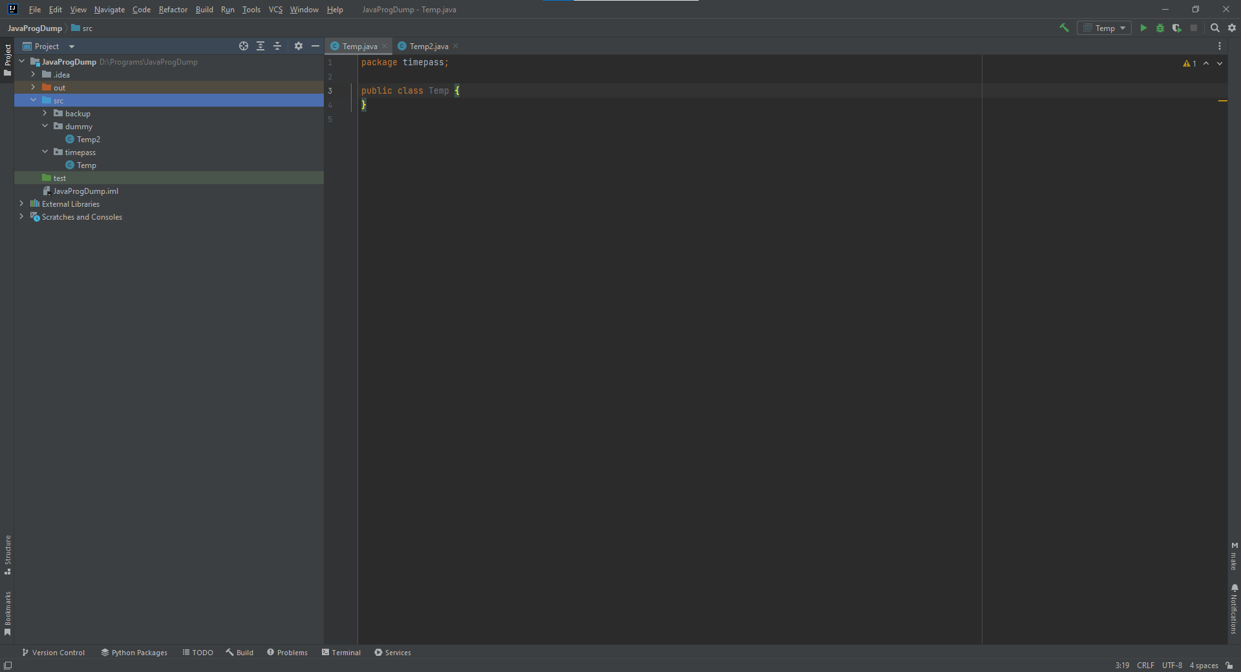Toggle the Python Packages tool window
The height and width of the screenshot is (672, 1241).
tap(134, 653)
